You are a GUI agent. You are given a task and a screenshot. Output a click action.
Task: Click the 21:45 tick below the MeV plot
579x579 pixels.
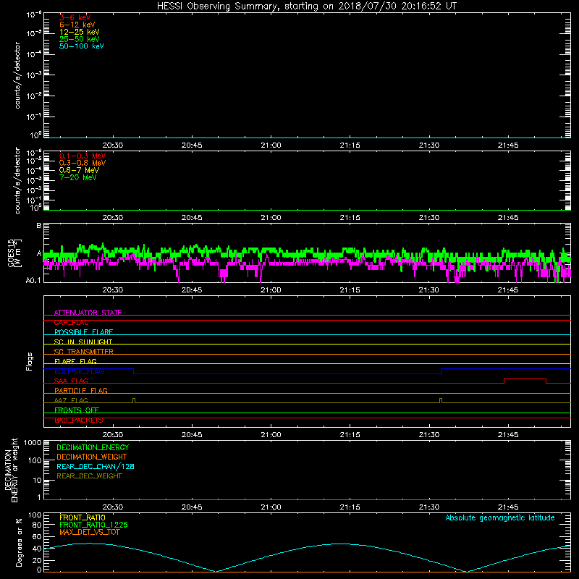[x=508, y=218]
